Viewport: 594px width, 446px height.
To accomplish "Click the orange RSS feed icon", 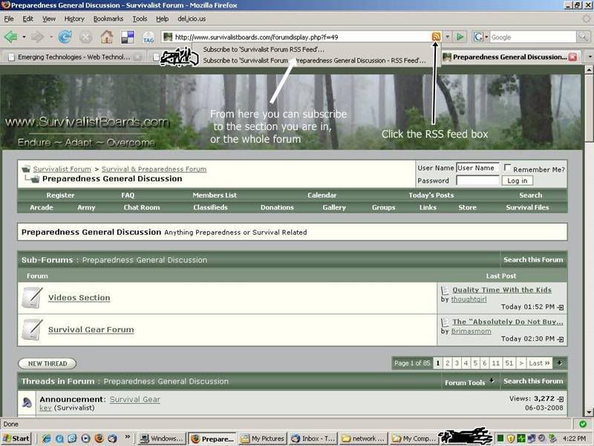I will pos(436,36).
